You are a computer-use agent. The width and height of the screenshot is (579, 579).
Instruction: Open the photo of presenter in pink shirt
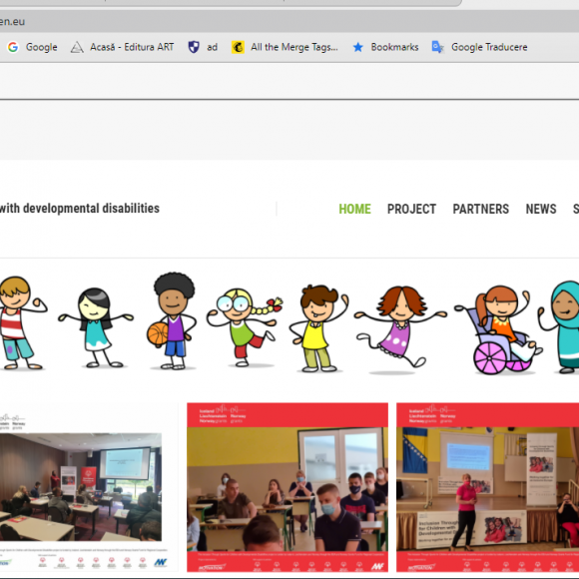488,487
